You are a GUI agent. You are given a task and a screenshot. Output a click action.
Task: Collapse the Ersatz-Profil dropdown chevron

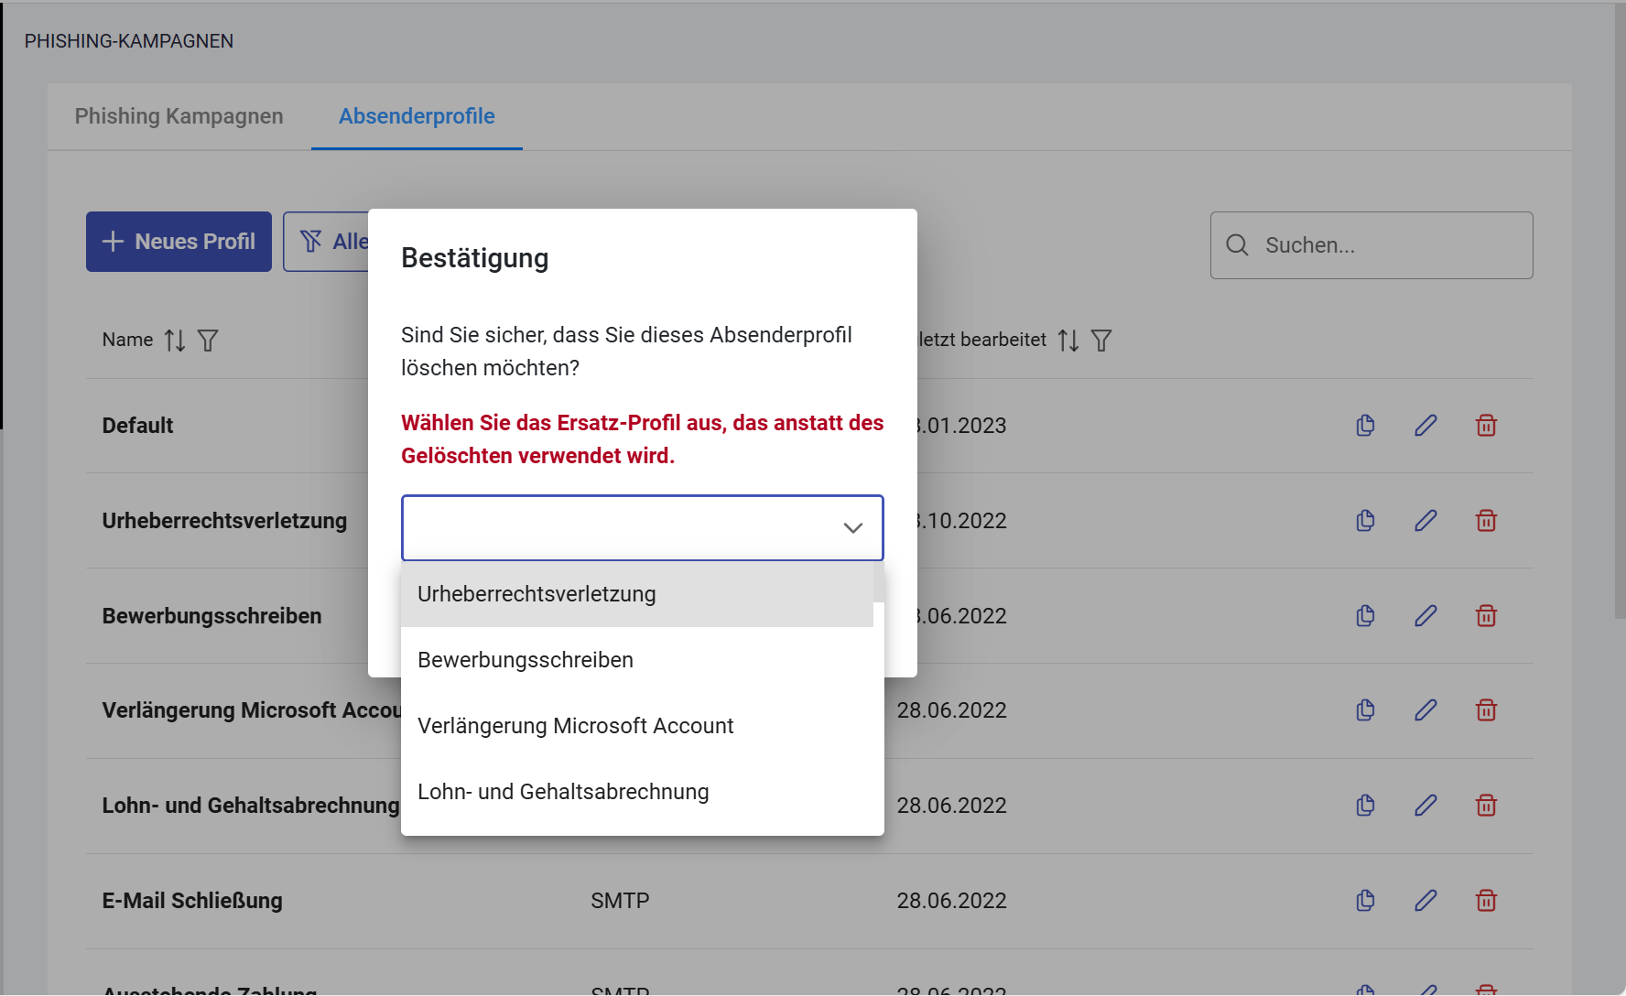click(x=852, y=528)
